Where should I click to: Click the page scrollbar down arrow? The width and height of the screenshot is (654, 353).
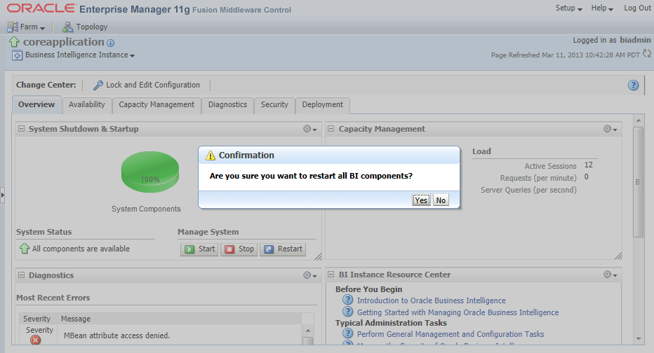pos(638,339)
